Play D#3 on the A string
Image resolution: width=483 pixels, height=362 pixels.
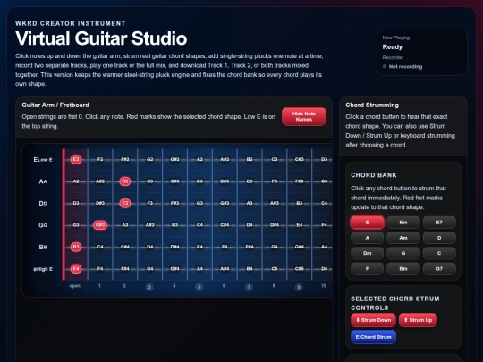coord(225,181)
